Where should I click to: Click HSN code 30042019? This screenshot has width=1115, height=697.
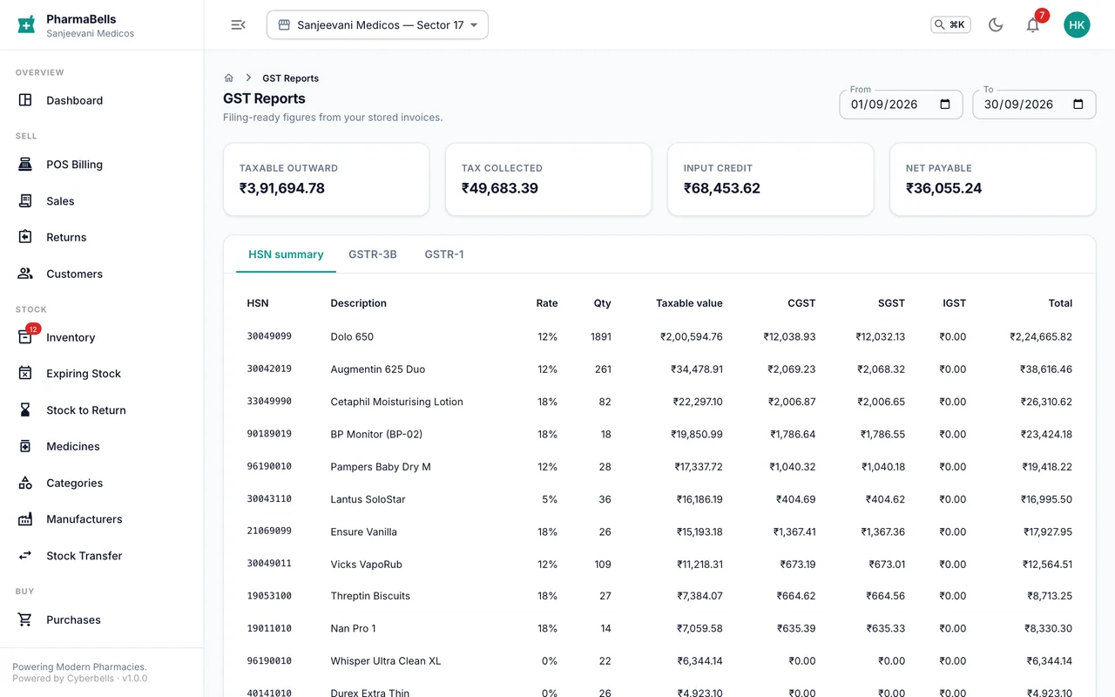coord(269,369)
